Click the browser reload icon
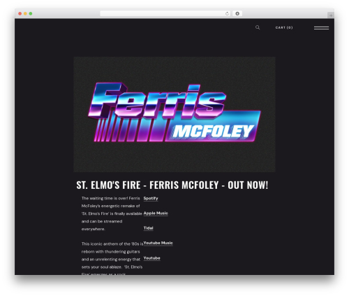This screenshot has height=296, width=349. (x=227, y=14)
